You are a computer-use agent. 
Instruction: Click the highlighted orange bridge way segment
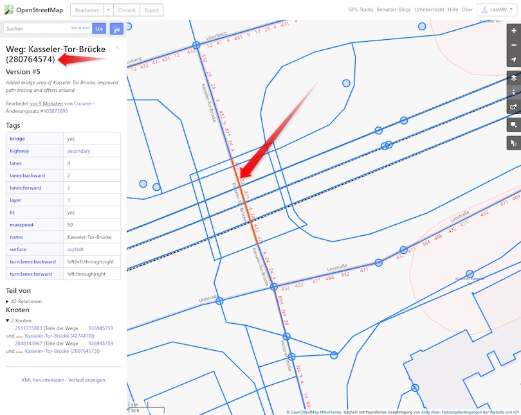[x=244, y=201]
